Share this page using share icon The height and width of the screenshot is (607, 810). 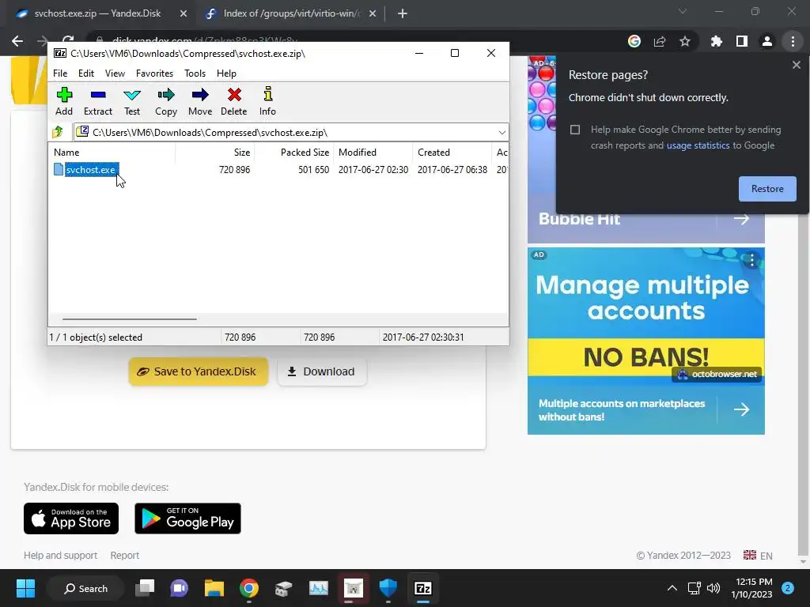pos(660,41)
